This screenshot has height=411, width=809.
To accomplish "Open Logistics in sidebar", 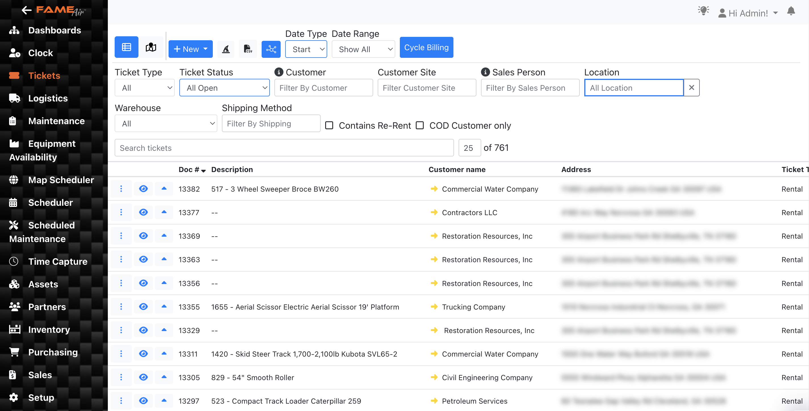I will click(48, 98).
